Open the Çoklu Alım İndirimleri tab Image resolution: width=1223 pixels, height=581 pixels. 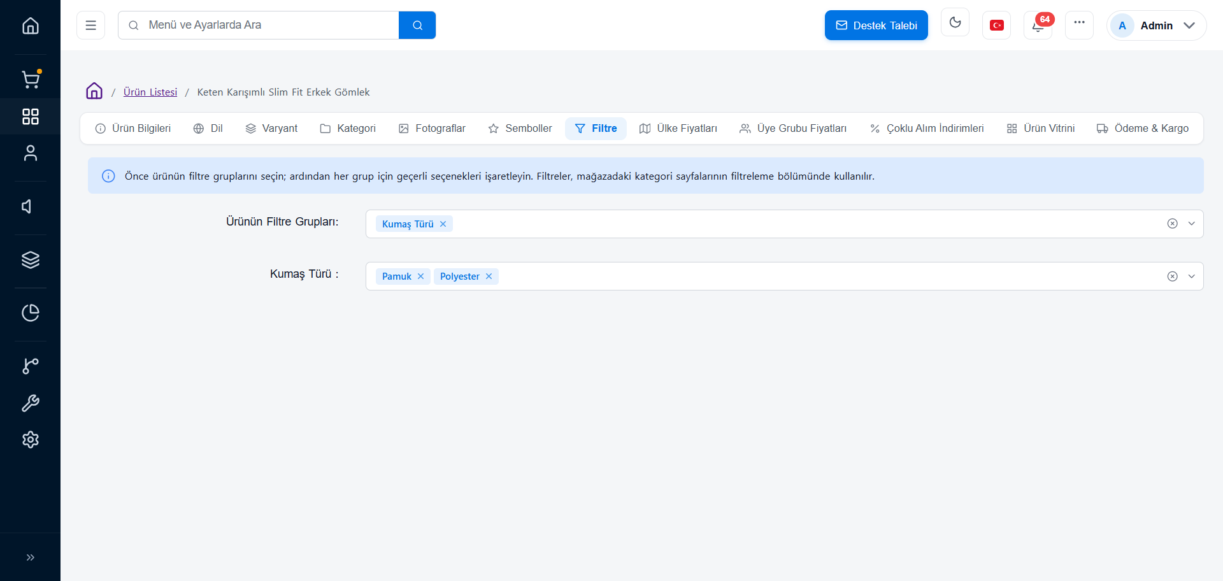pos(927,129)
